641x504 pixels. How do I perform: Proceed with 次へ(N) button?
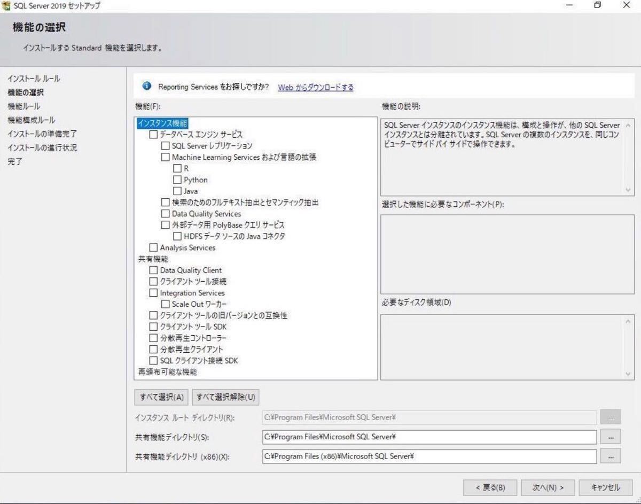549,487
